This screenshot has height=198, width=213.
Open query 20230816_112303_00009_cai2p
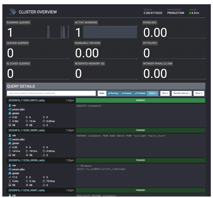pyautogui.click(x=27, y=130)
